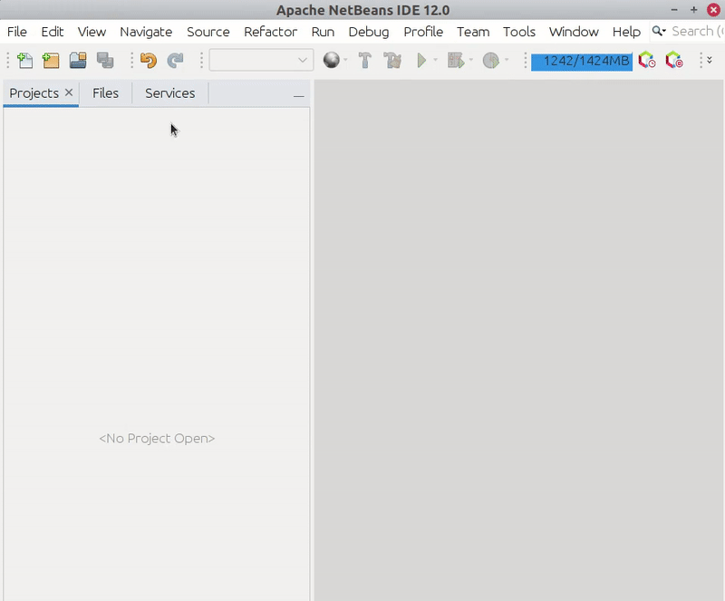Open the View menu
This screenshot has height=601, width=725.
(92, 32)
